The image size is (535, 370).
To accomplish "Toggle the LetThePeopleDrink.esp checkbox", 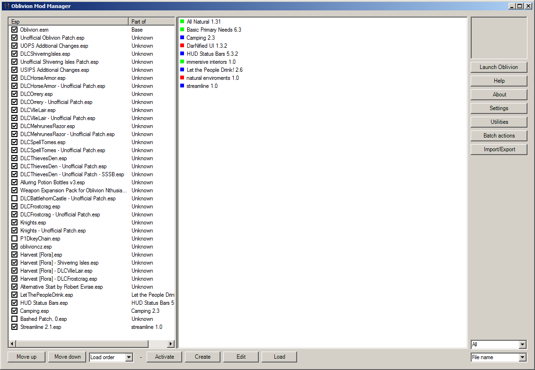I will pos(14,295).
